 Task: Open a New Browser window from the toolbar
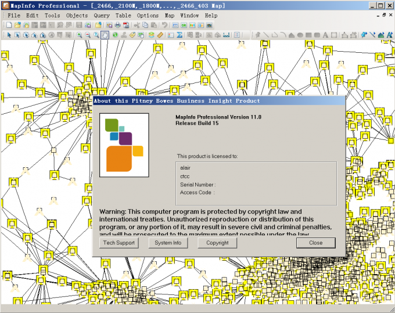click(x=175, y=25)
